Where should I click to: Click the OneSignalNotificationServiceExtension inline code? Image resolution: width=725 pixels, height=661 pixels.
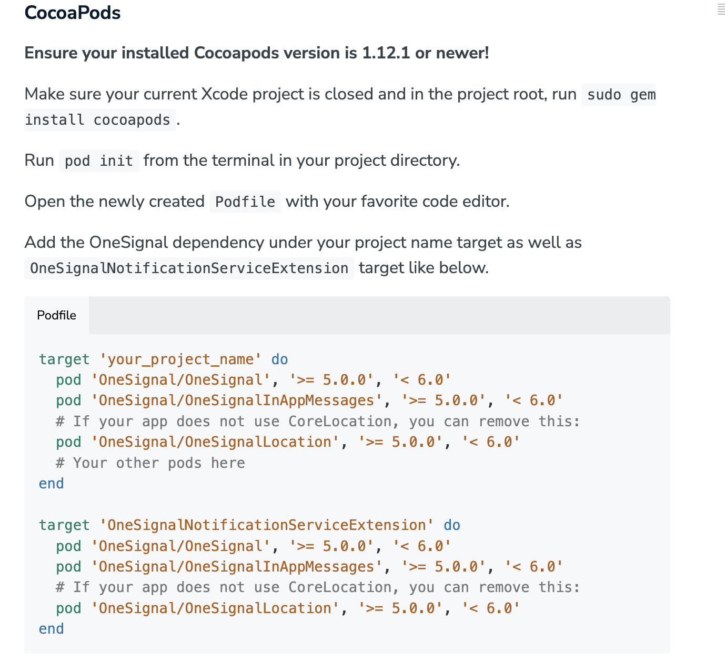[189, 268]
